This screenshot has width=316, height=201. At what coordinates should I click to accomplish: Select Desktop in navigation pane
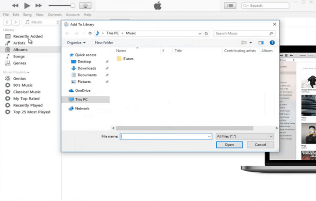coord(81,62)
